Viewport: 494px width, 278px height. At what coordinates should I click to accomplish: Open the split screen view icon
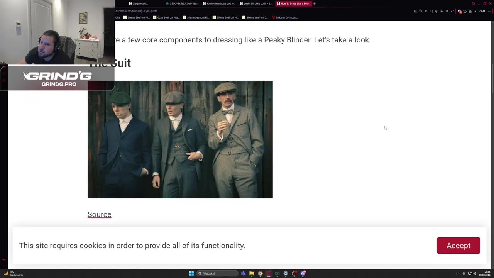[x=416, y=11]
